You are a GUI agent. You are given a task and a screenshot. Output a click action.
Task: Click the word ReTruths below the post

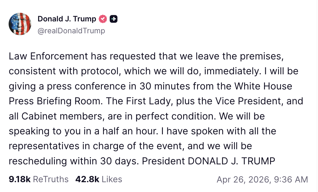51,179
